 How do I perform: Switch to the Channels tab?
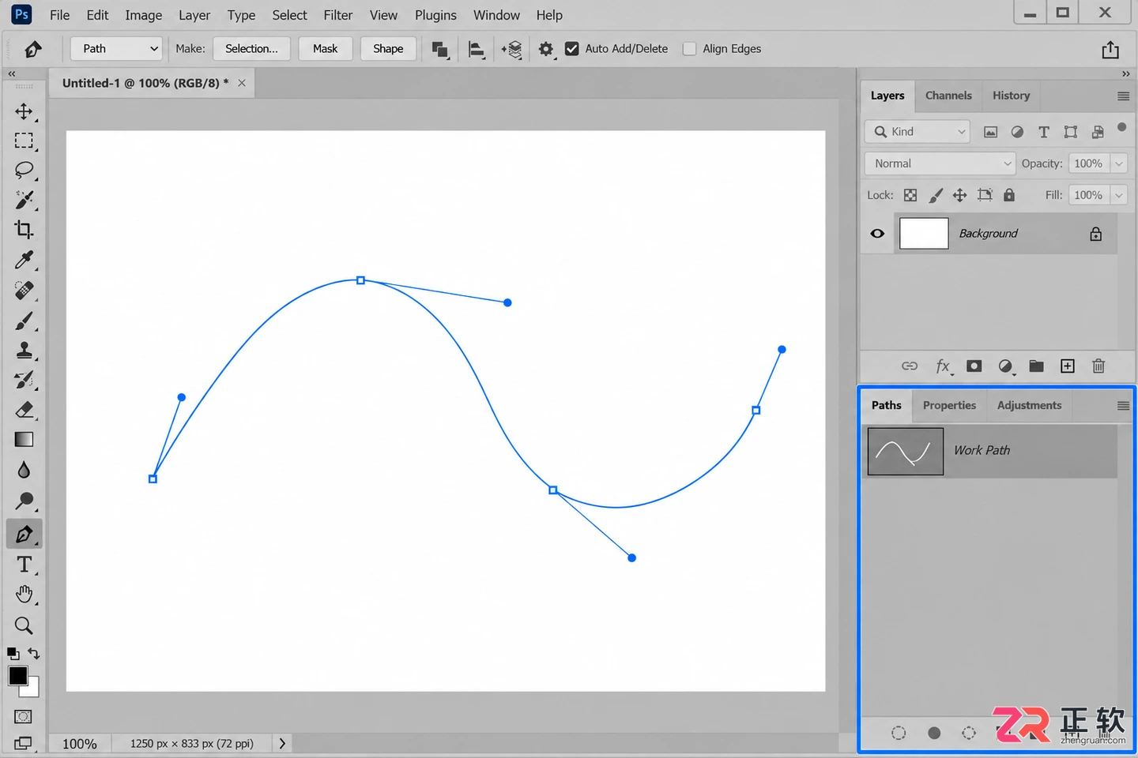click(x=948, y=96)
